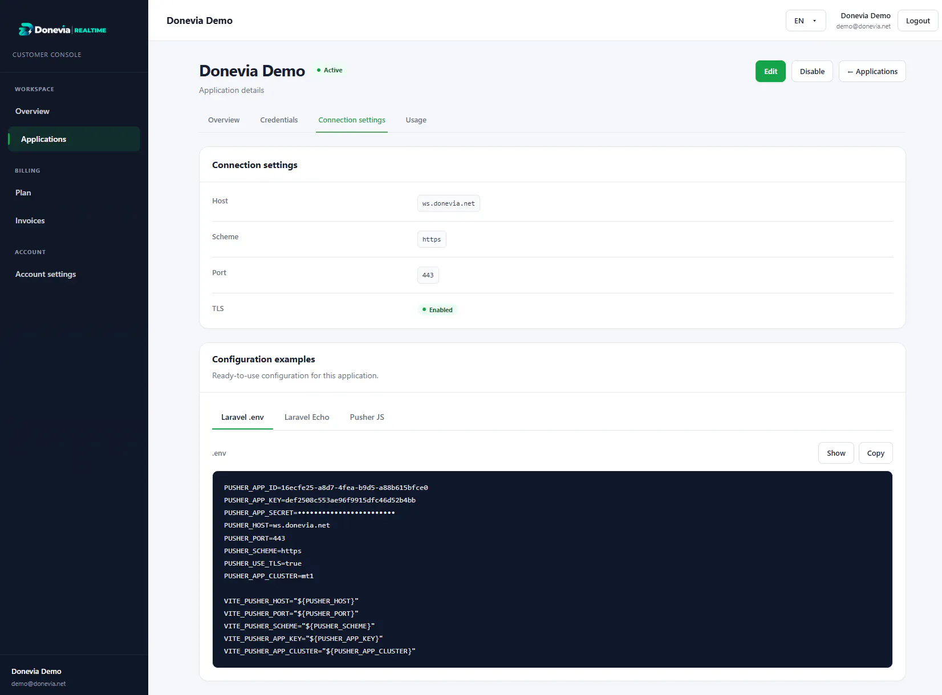
Task: Open the Credentials tab
Action: pyautogui.click(x=279, y=120)
